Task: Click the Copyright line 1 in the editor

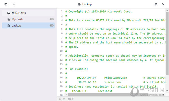Action: click(x=98, y=12)
